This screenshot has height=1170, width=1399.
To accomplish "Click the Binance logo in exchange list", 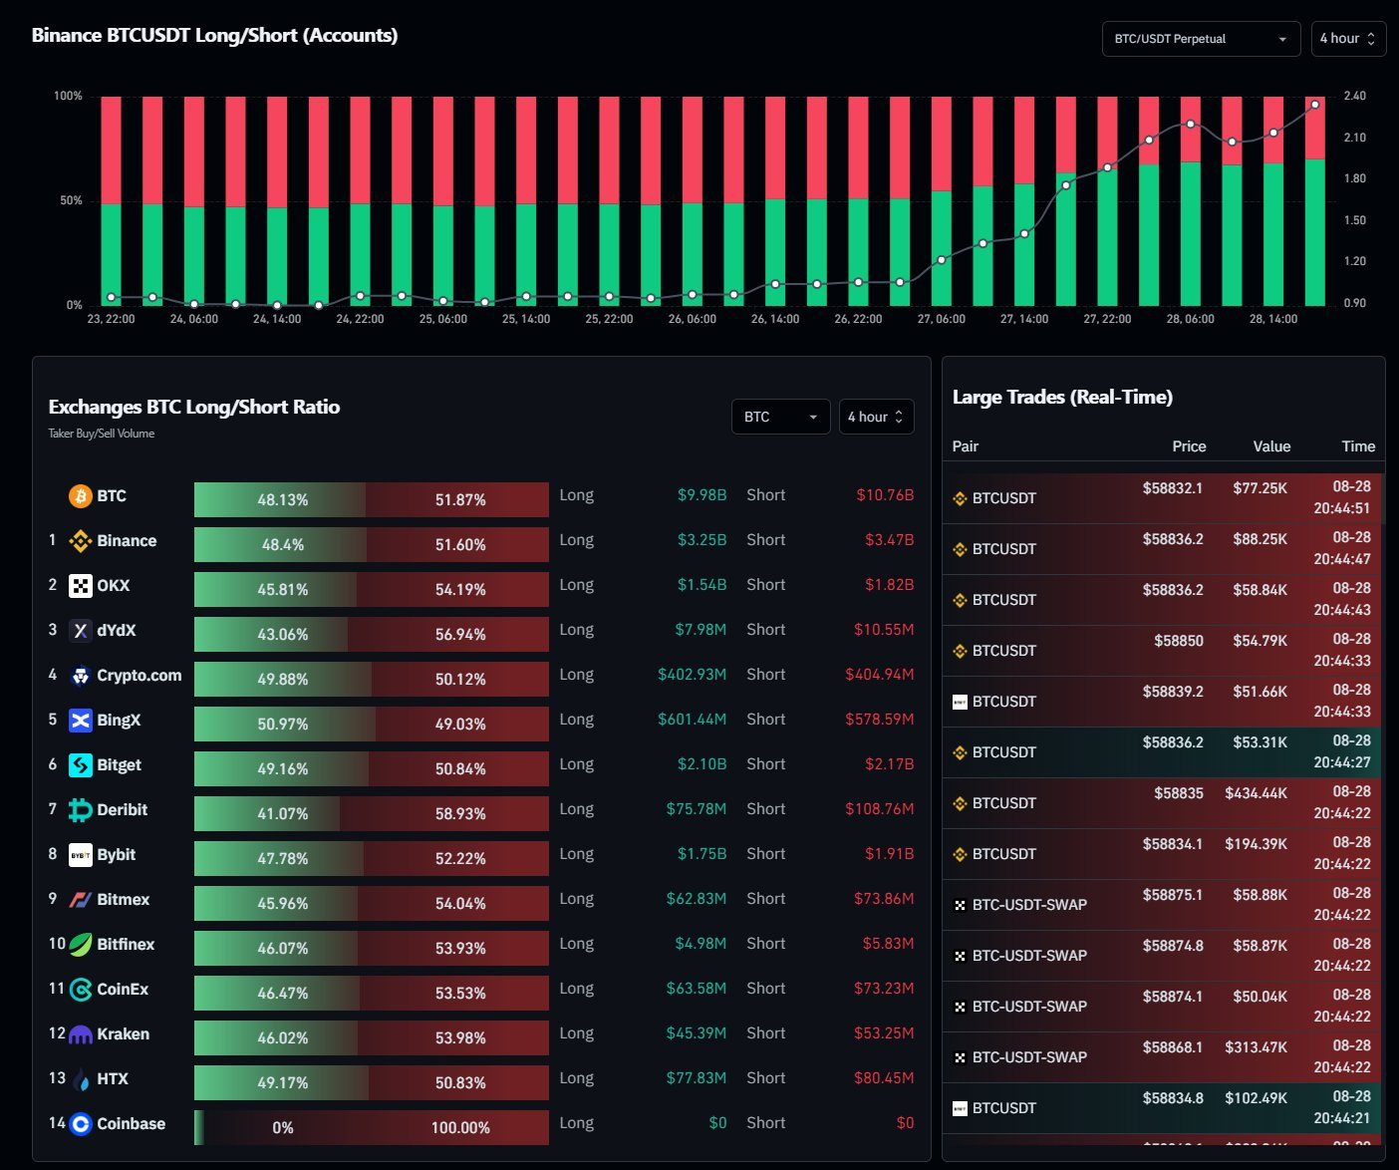I will 80,541.
